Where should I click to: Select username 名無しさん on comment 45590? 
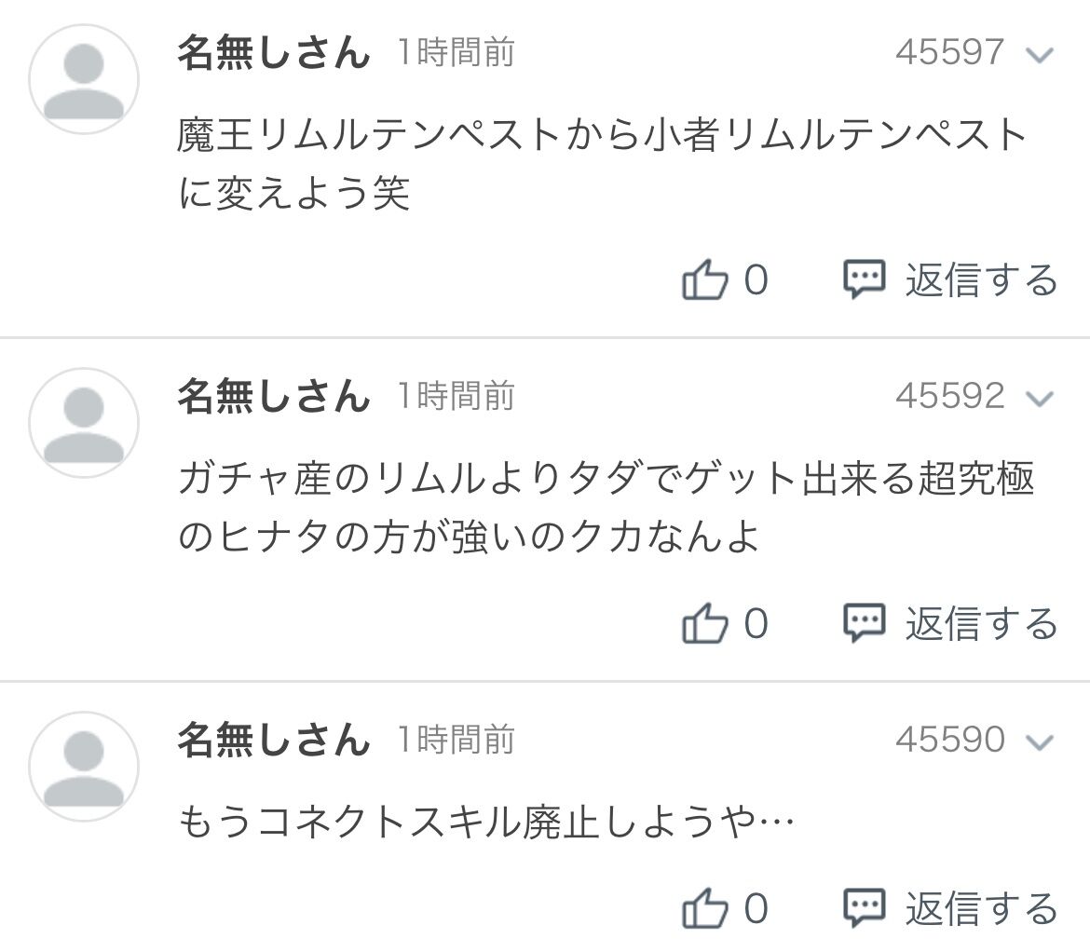click(274, 740)
